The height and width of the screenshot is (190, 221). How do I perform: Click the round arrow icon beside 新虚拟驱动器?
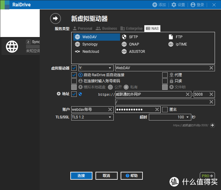[55, 19]
